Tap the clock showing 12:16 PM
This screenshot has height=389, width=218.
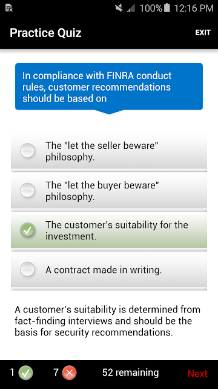tap(194, 8)
